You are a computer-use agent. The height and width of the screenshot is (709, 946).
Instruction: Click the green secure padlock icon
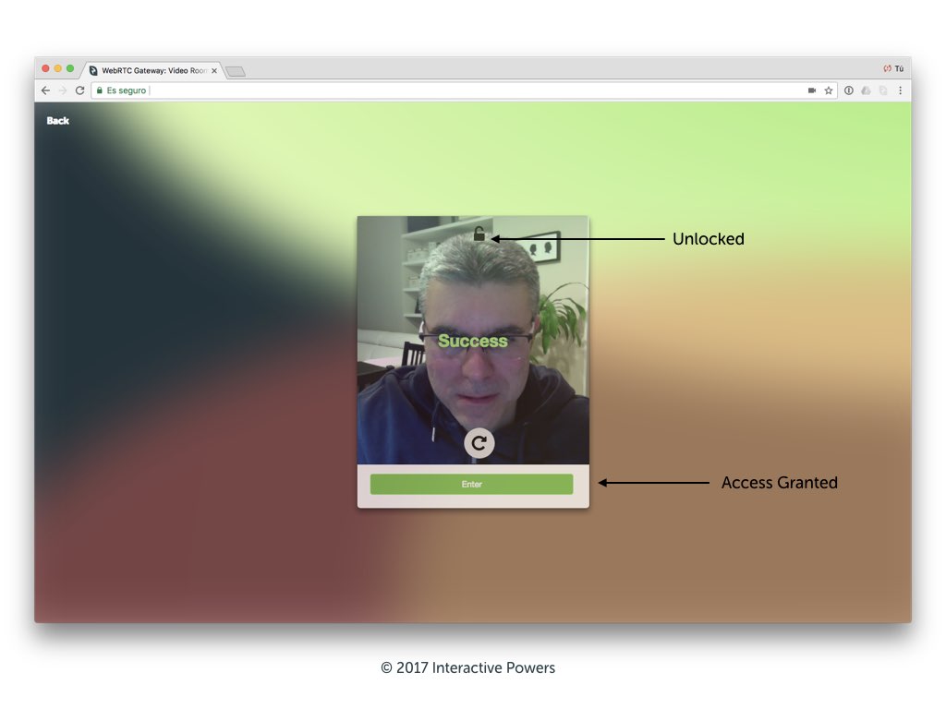[x=100, y=90]
